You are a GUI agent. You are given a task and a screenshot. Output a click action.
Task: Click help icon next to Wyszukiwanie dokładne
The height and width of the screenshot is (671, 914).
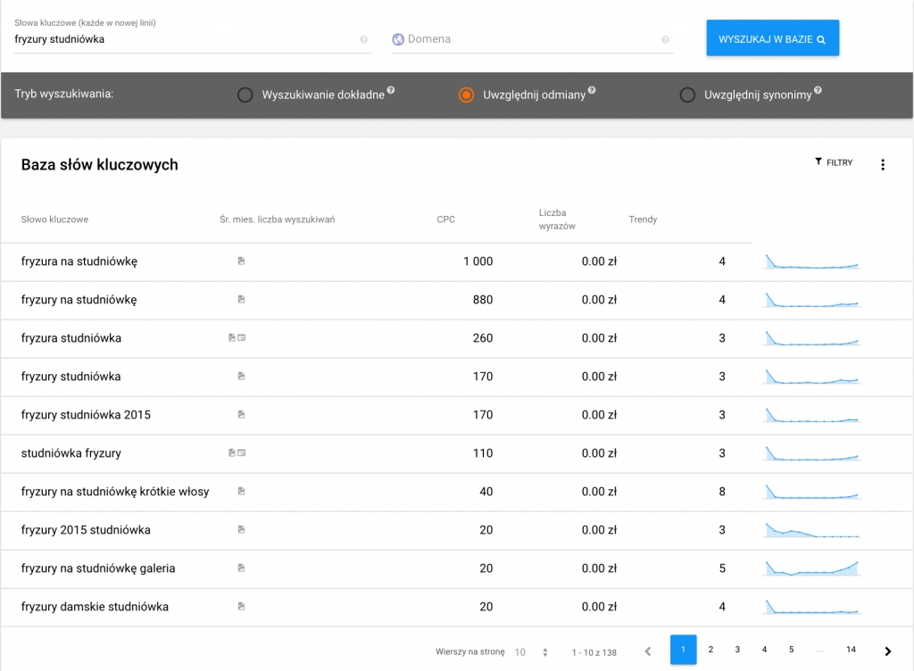391,91
